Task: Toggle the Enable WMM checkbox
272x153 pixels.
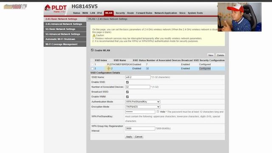Action: pyautogui.click(x=127, y=96)
